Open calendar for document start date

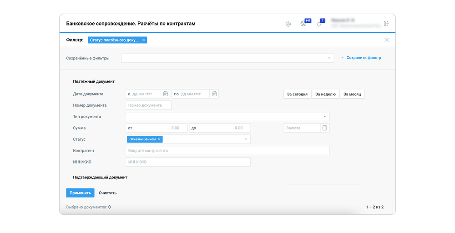pyautogui.click(x=166, y=94)
